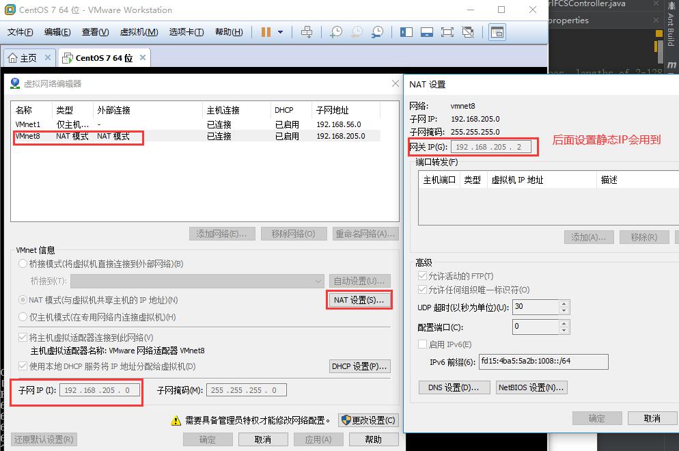Click 确定 in the 虚拟网络编辑器 dialog
Image resolution: width=679 pixels, height=451 pixels.
point(208,439)
